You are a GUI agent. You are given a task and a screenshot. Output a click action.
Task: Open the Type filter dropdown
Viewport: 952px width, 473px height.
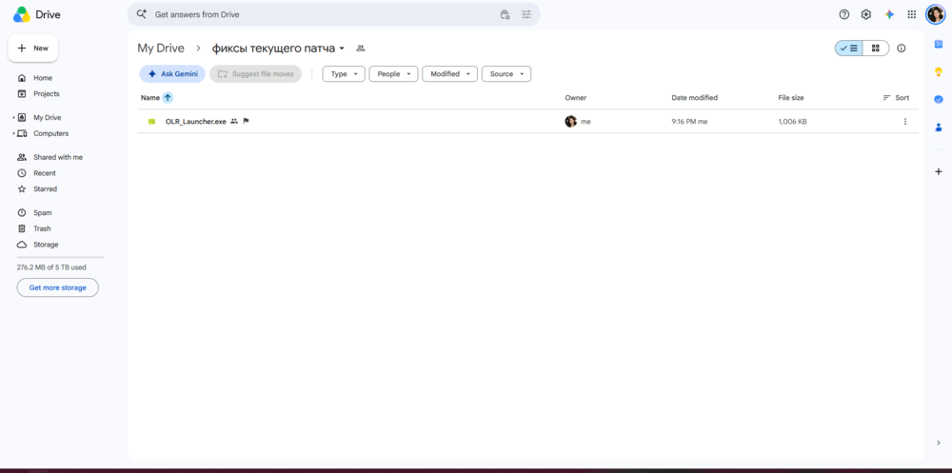click(344, 74)
